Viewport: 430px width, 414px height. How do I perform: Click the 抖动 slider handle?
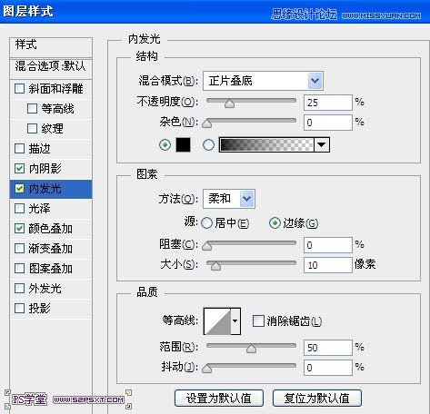[x=207, y=369]
